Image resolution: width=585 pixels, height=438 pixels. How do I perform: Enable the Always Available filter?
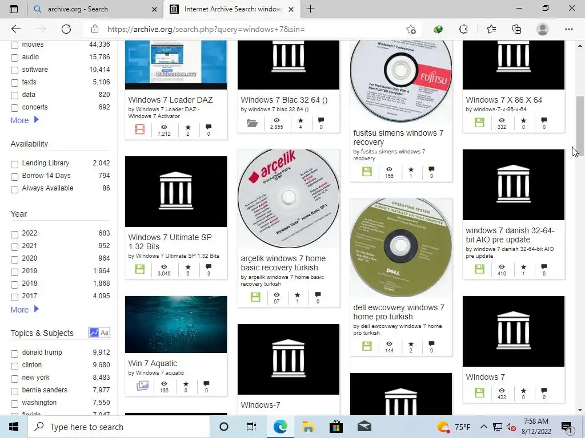point(14,189)
